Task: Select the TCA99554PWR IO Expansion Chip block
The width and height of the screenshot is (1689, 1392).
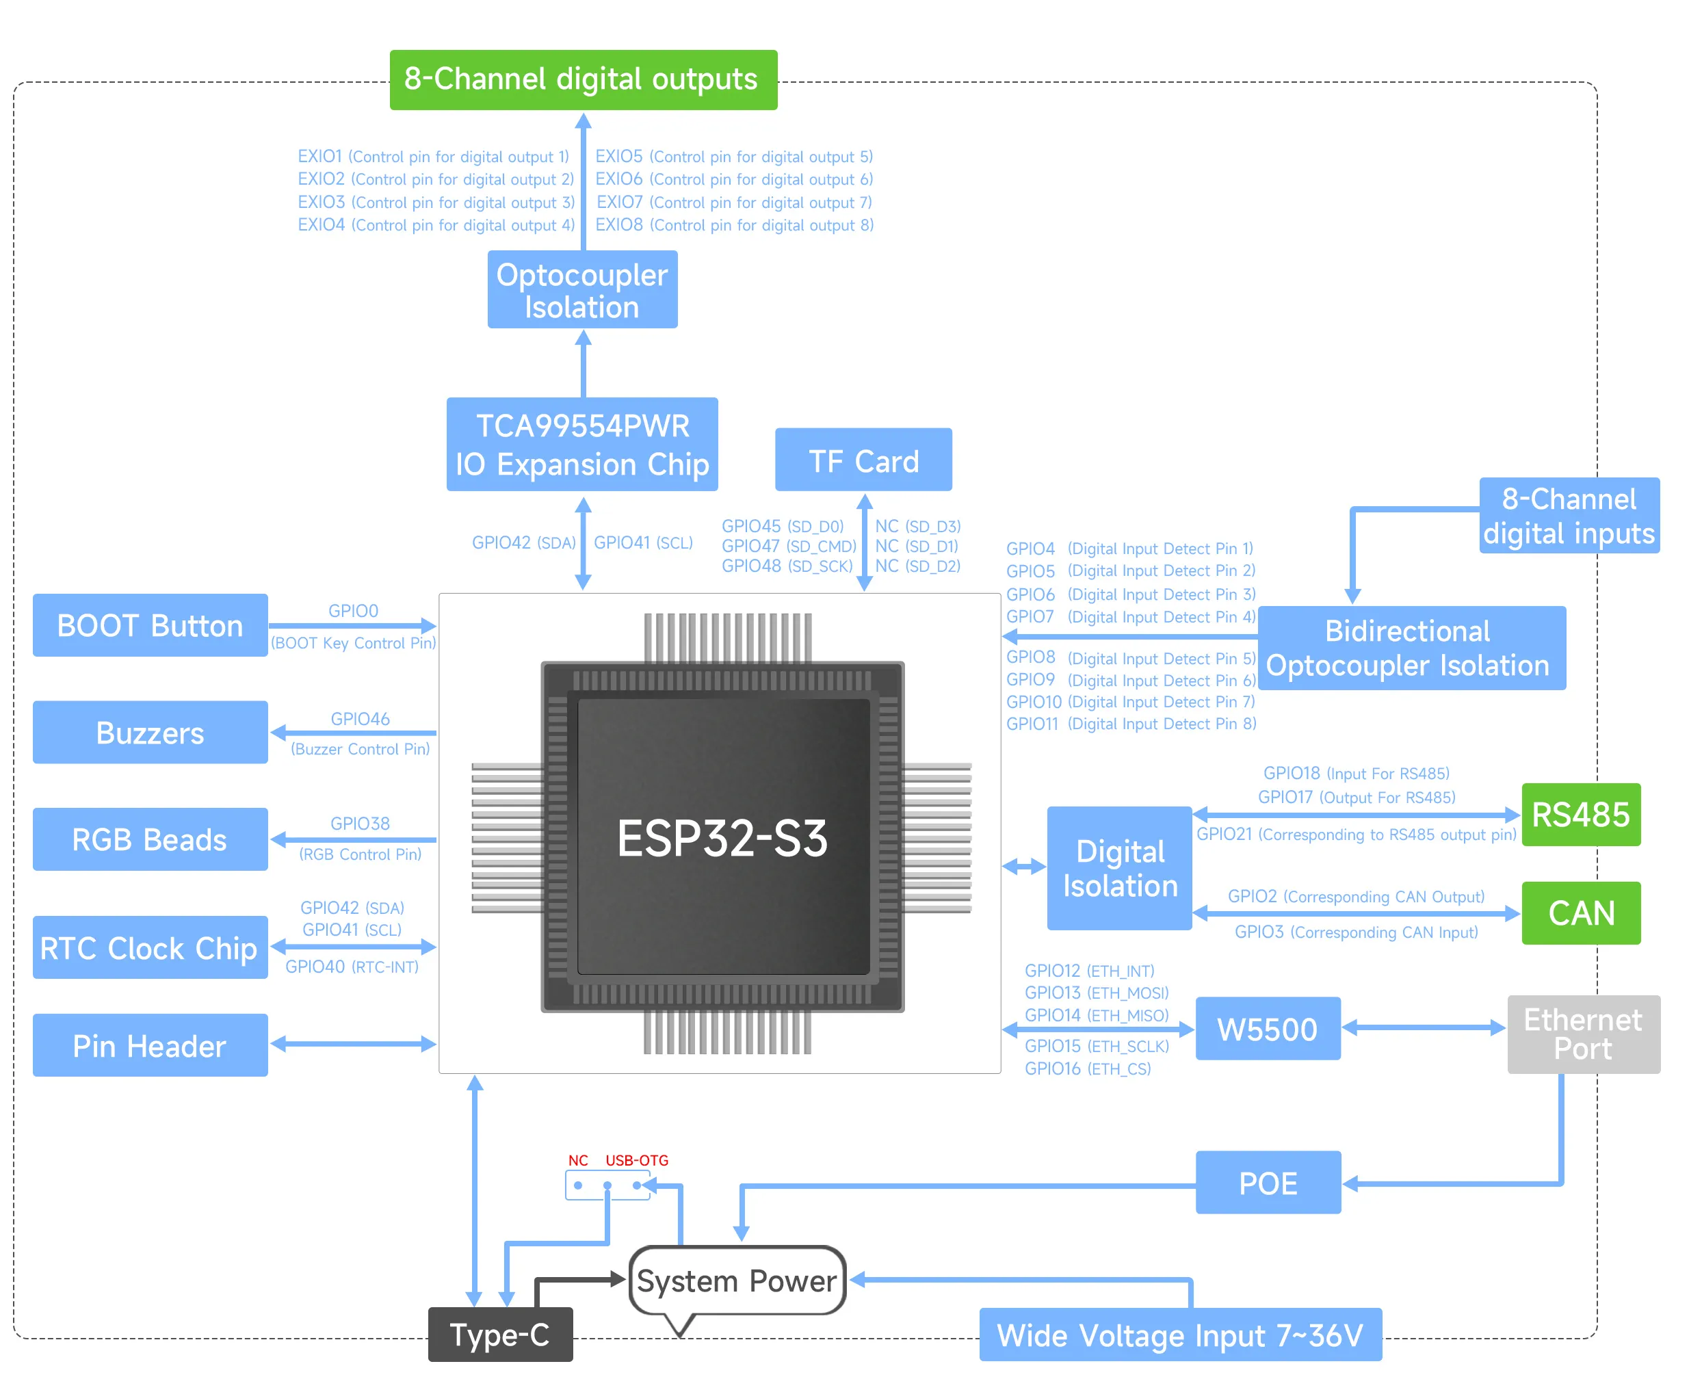Action: [582, 444]
